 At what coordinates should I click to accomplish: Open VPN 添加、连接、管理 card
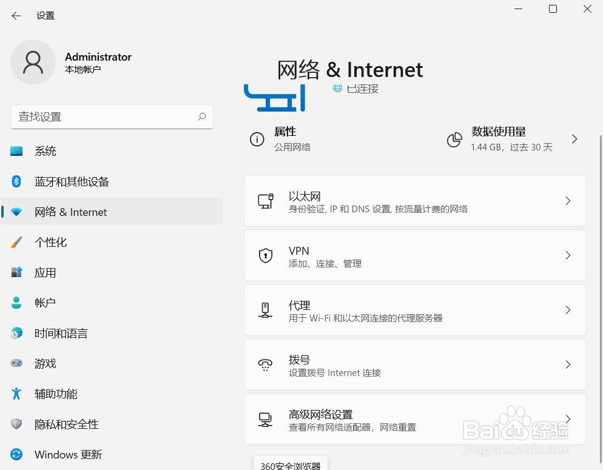coord(415,255)
